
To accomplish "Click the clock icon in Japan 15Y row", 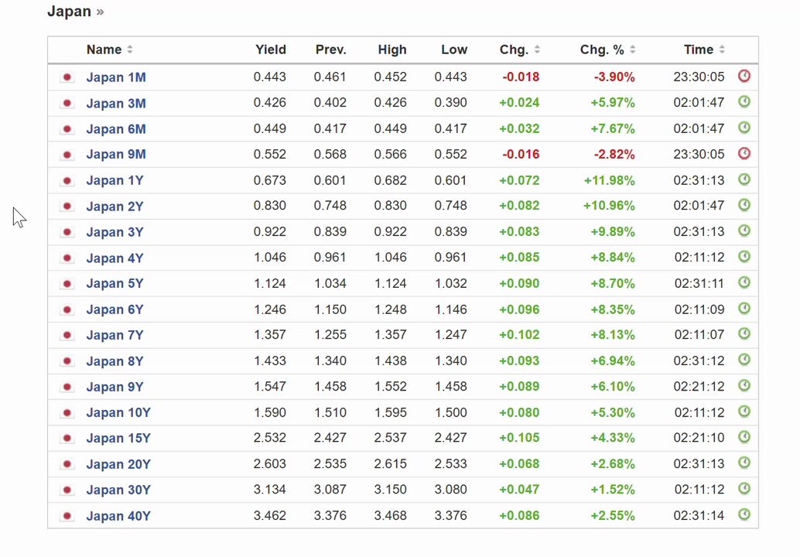I will coord(744,436).
